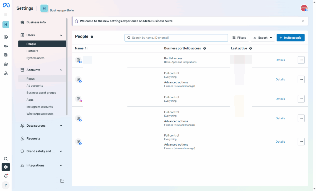Click the Filters button
316x191 pixels.
tap(239, 38)
